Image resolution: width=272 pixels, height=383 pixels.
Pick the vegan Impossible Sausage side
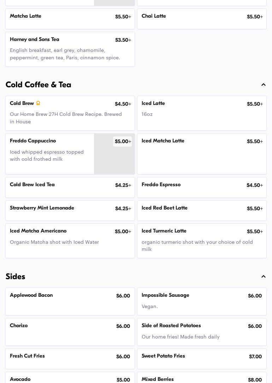(202, 301)
